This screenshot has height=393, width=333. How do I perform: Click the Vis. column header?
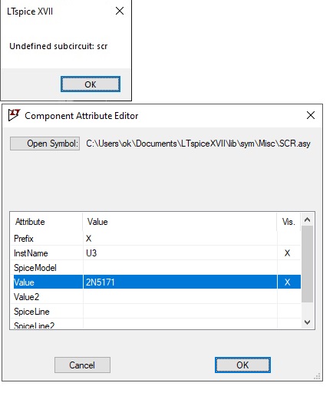[x=288, y=222]
